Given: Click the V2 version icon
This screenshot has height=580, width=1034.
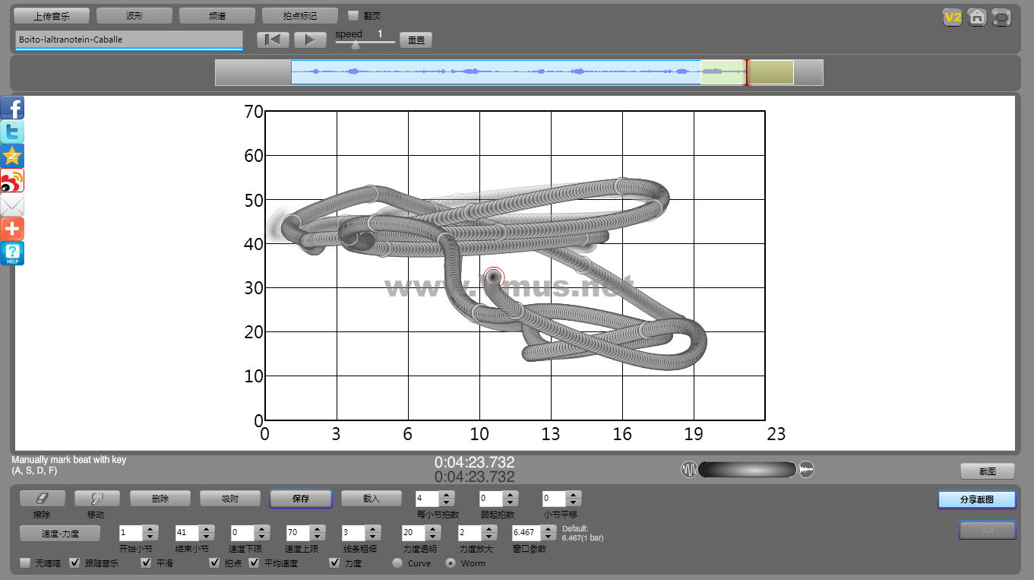Looking at the screenshot, I should pyautogui.click(x=952, y=17).
